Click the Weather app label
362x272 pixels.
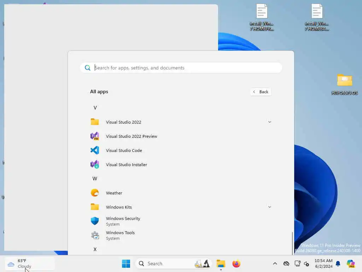coord(114,193)
